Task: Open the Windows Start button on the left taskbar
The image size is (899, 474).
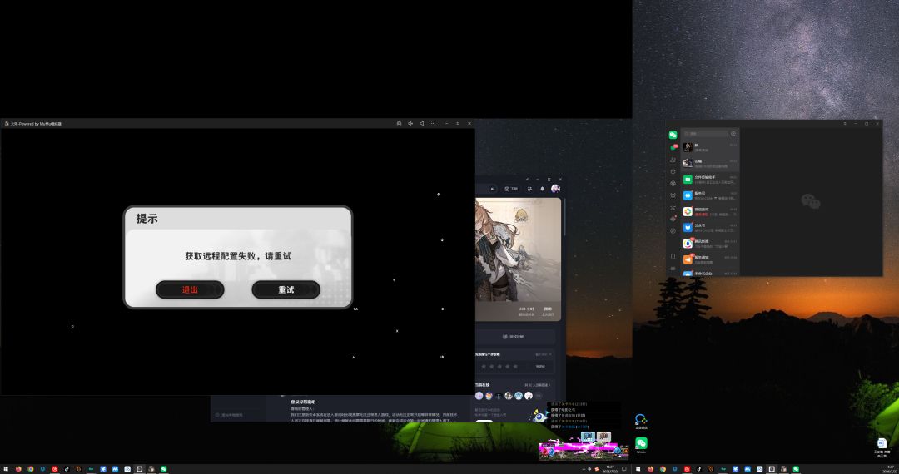Action: tap(5, 469)
